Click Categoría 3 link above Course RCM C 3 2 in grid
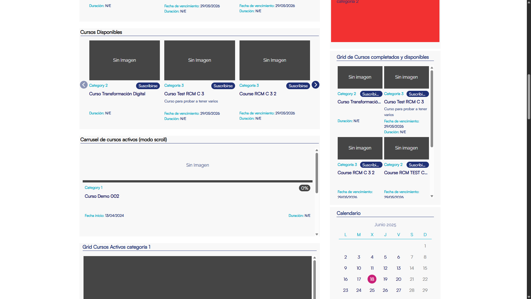The image size is (531, 299). [x=347, y=165]
